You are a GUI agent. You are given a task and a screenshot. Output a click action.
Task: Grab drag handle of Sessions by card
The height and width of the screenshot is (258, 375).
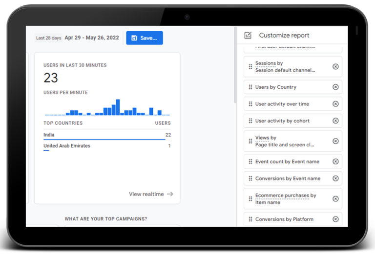click(250, 67)
